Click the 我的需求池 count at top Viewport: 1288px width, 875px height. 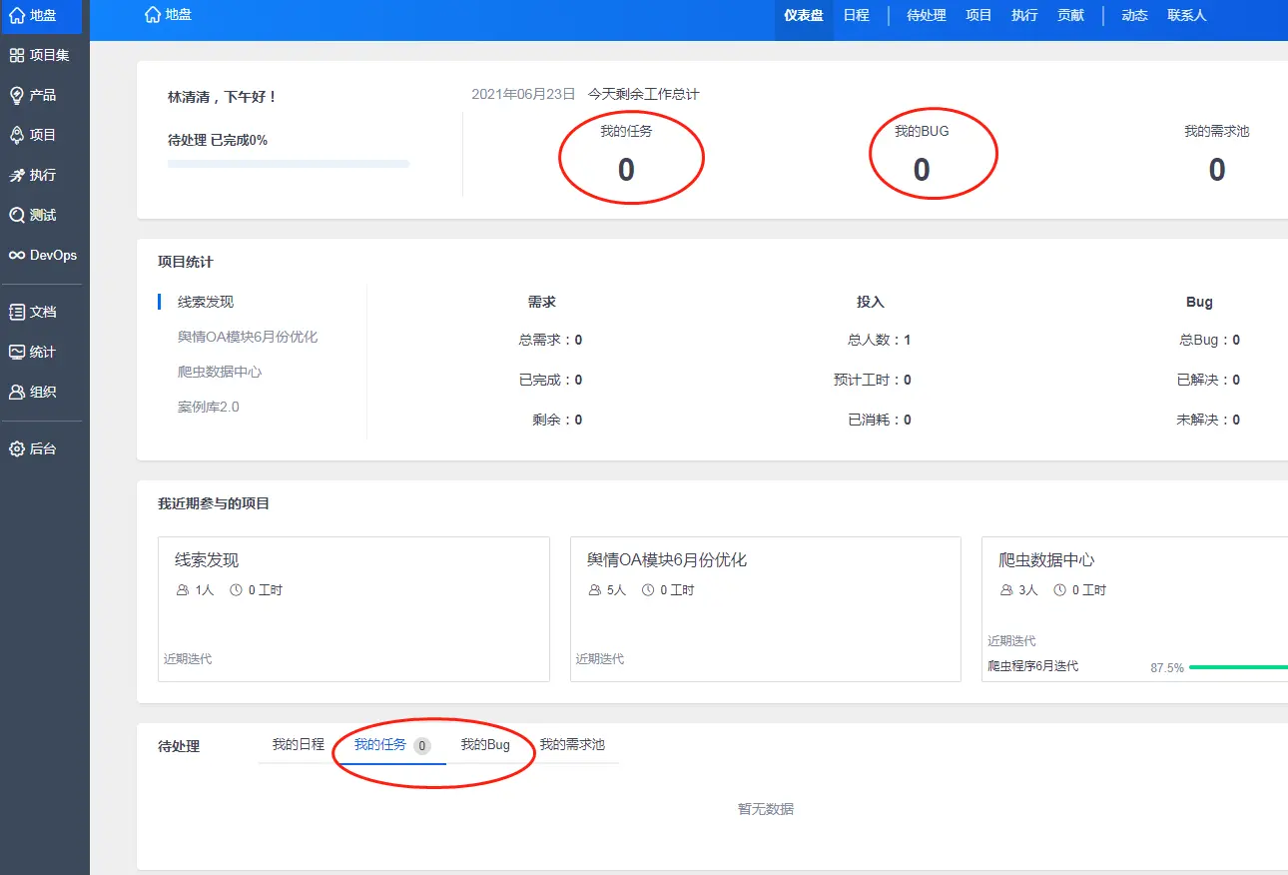coord(1217,170)
